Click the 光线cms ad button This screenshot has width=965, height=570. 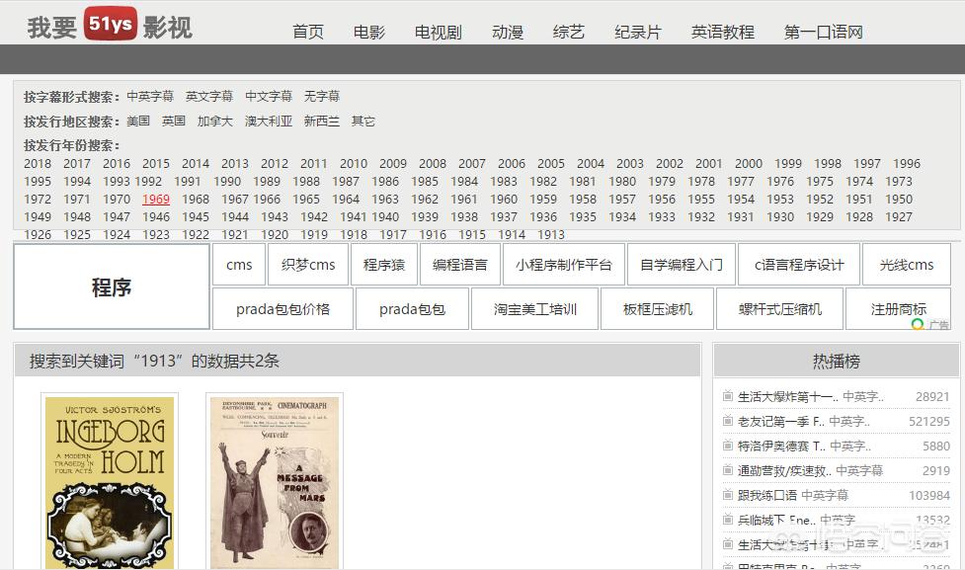coord(907,265)
